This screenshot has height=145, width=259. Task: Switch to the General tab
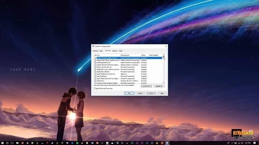(96, 51)
